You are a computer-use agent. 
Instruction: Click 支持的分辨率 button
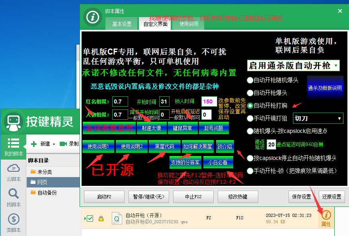(185, 162)
